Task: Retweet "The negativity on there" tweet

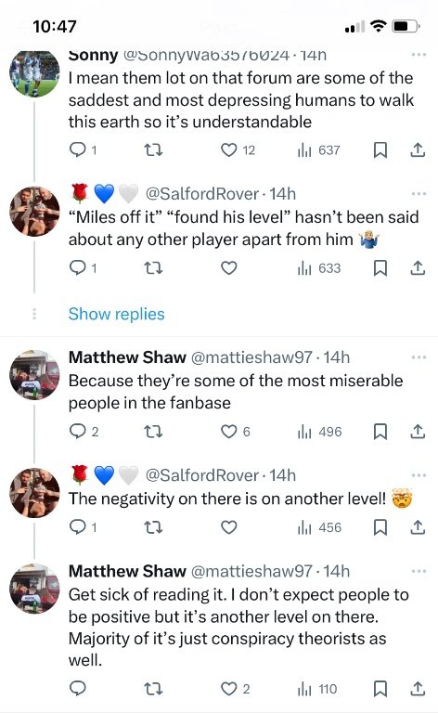Action: click(153, 527)
